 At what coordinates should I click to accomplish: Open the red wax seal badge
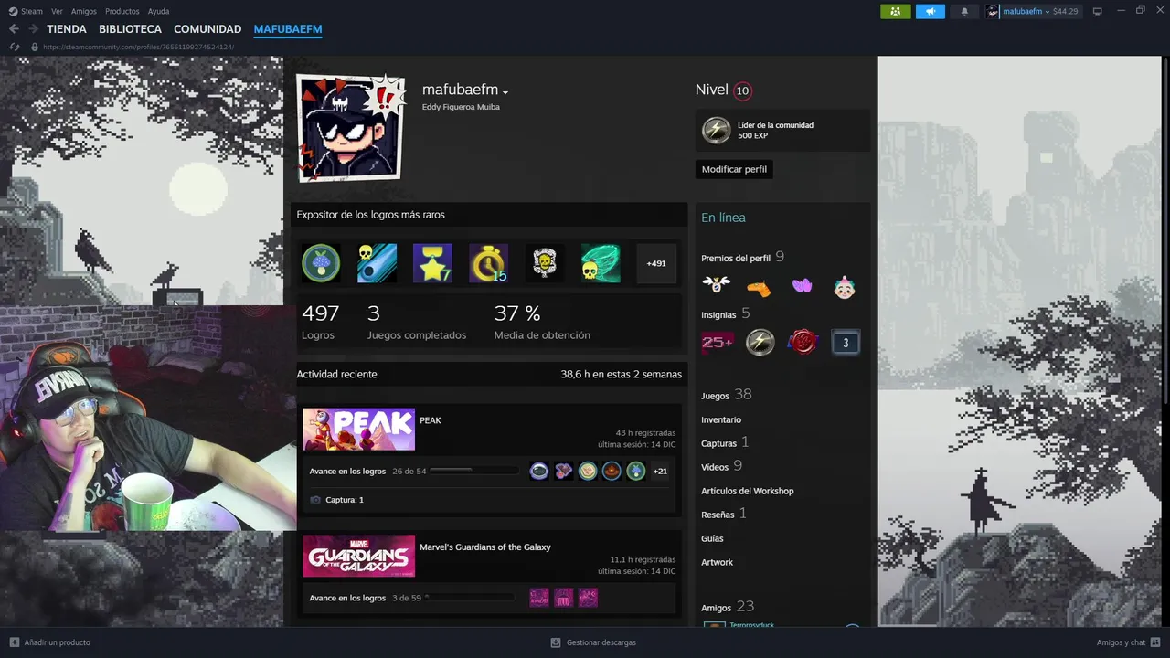pos(803,343)
